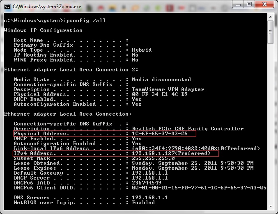Close the cmd.exe window
This screenshot has width=278, height=214.
pos(264,5)
